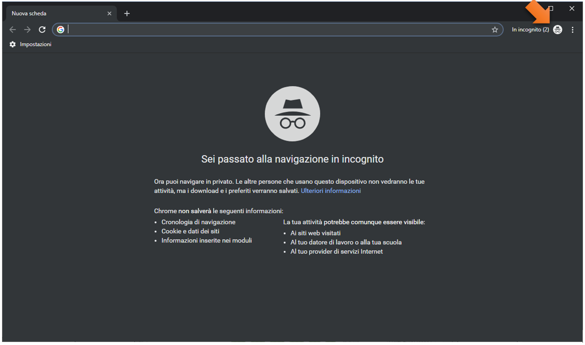Bookmark this page with the star icon
The image size is (585, 345).
tap(495, 30)
